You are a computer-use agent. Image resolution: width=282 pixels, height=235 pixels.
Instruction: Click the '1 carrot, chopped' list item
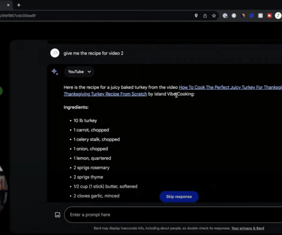point(91,130)
